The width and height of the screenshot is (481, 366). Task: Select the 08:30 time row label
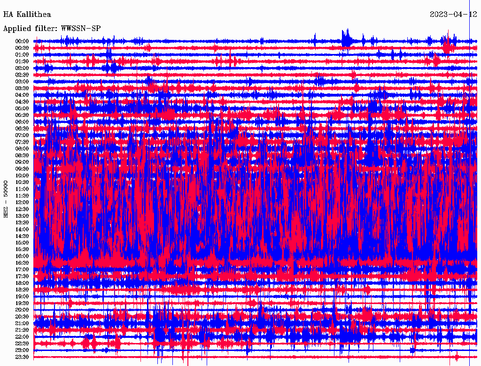pos(22,155)
